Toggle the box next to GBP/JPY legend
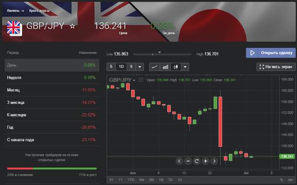The width and height of the screenshot is (297, 185). [x=141, y=80]
